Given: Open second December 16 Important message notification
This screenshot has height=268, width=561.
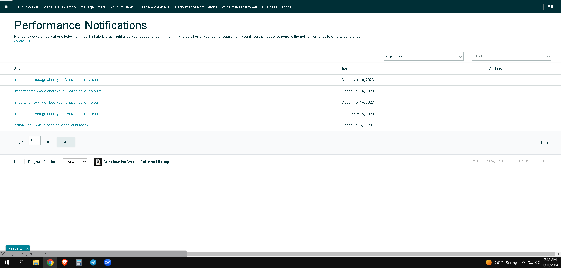Looking at the screenshot, I should point(58,91).
